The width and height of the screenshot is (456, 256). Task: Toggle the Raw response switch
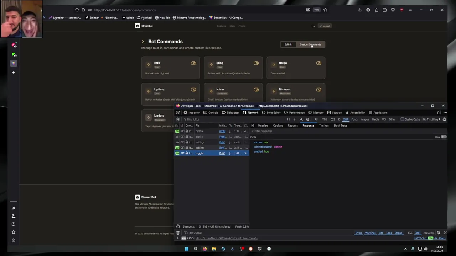click(x=444, y=137)
